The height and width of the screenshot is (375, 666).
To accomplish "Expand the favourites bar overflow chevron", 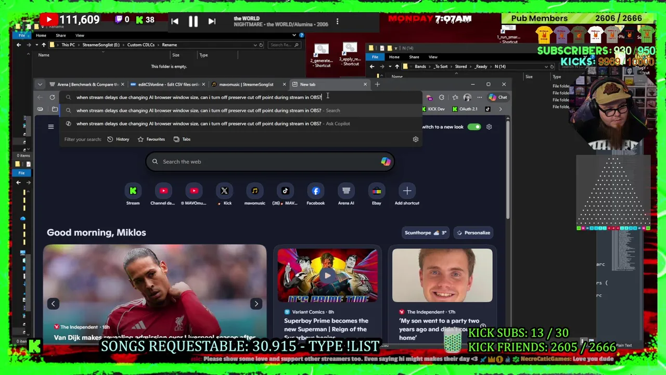I will 501,109.
